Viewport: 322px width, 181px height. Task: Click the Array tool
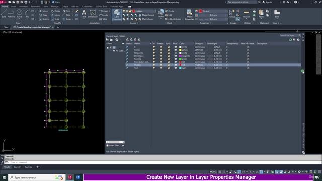(67, 19)
